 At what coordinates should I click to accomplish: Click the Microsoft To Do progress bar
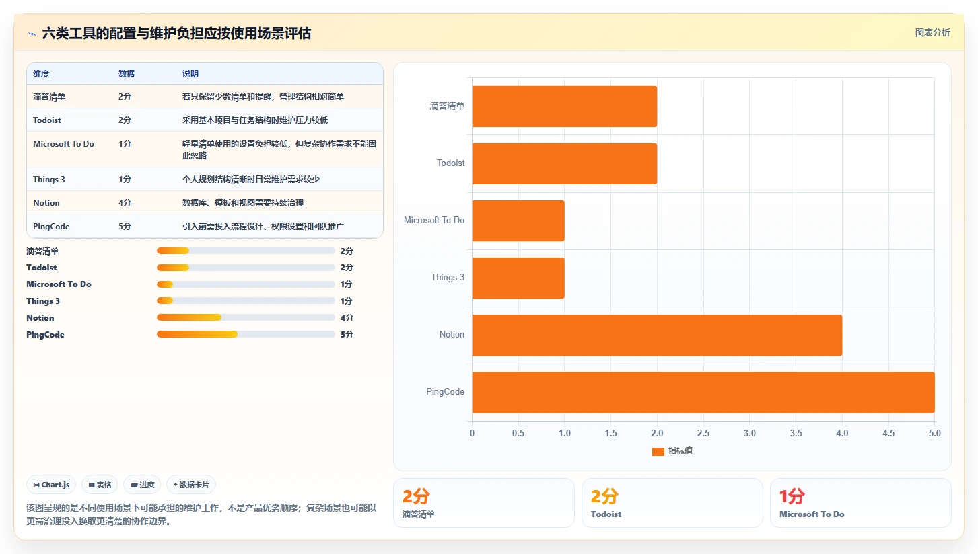tap(246, 284)
